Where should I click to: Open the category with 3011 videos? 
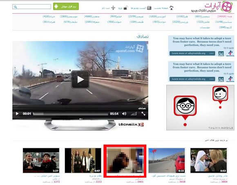click(49, 22)
